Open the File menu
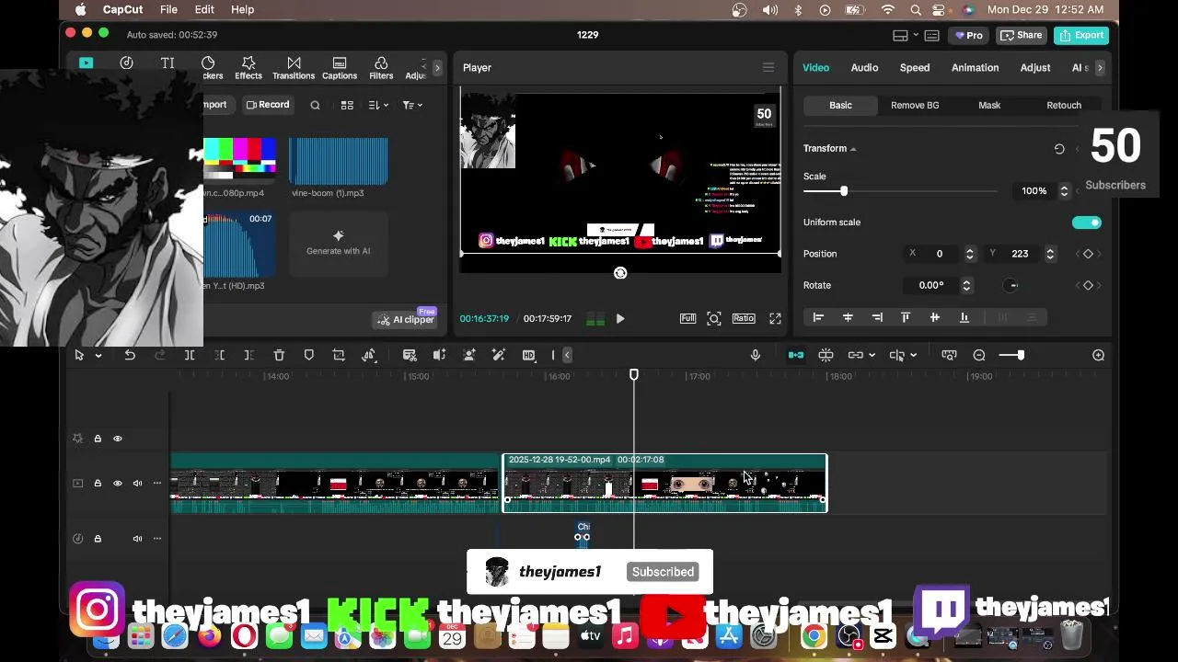The width and height of the screenshot is (1178, 662). (x=168, y=9)
